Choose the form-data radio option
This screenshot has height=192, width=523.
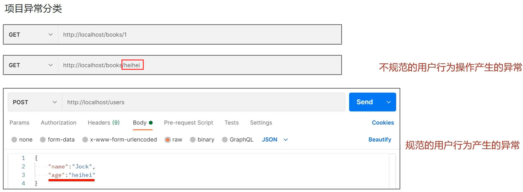tap(43, 140)
